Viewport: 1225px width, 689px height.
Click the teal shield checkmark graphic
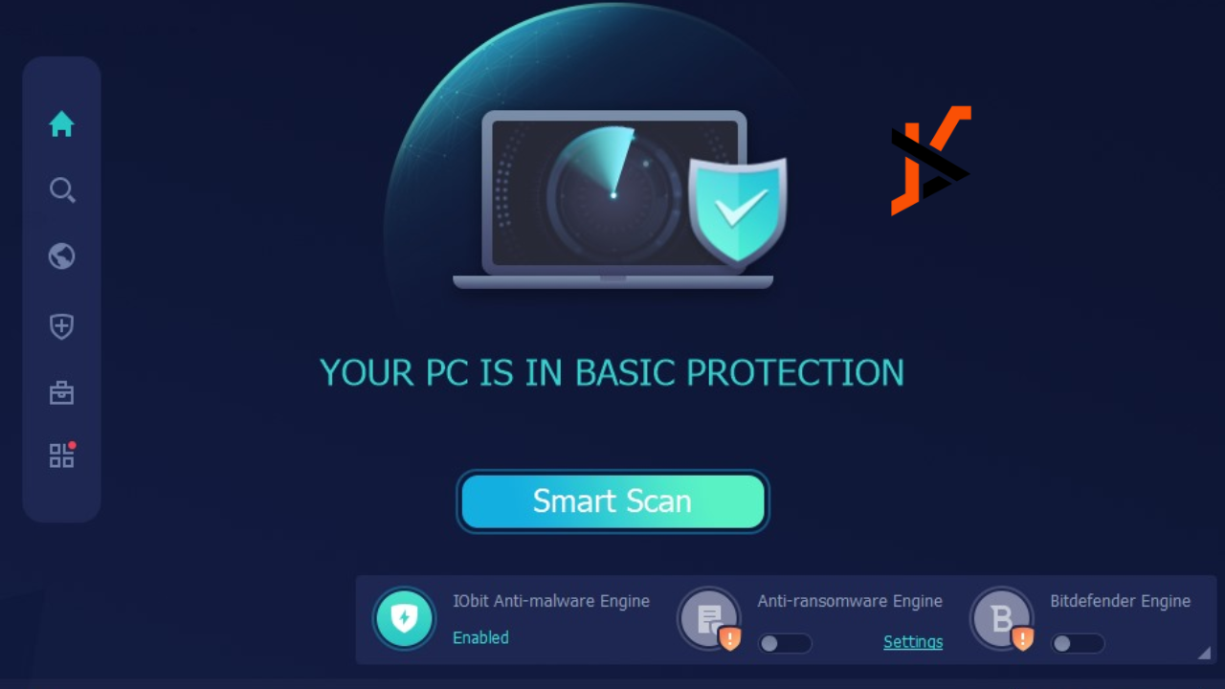pyautogui.click(x=738, y=211)
